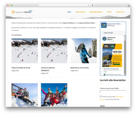Click the DUE REGIONI, DUE CIME post text

[113, 74]
